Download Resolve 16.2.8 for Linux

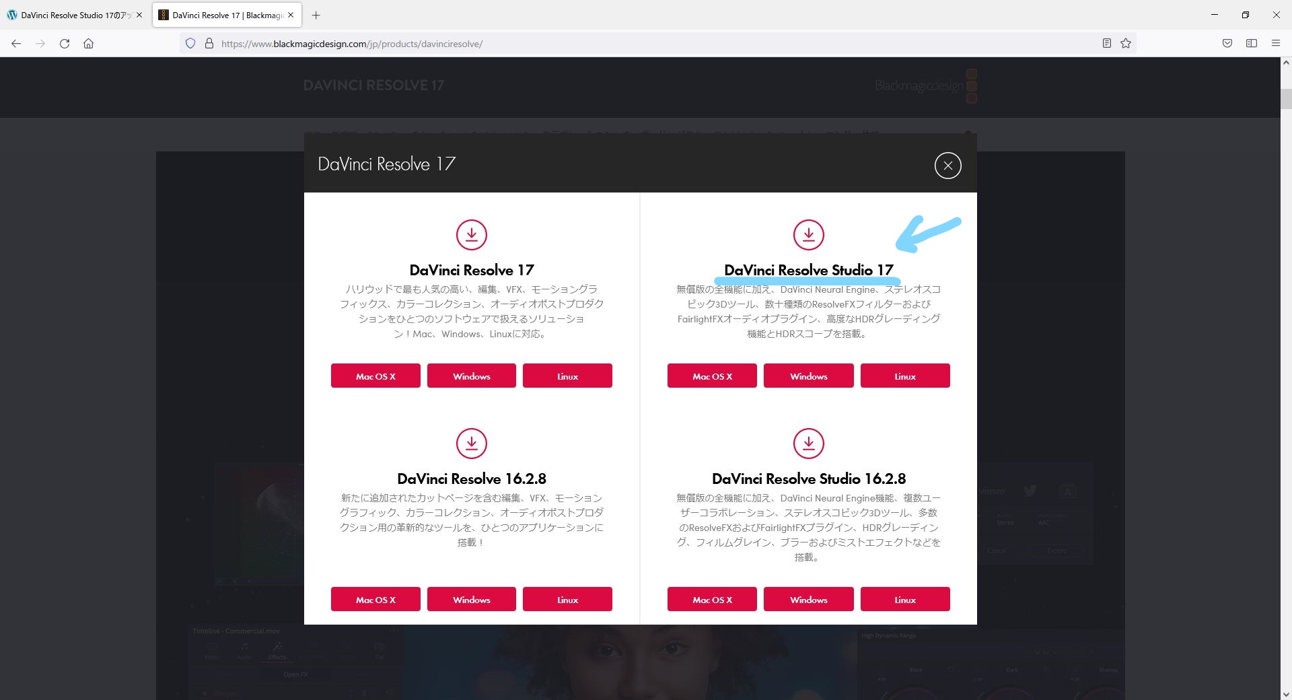(567, 599)
